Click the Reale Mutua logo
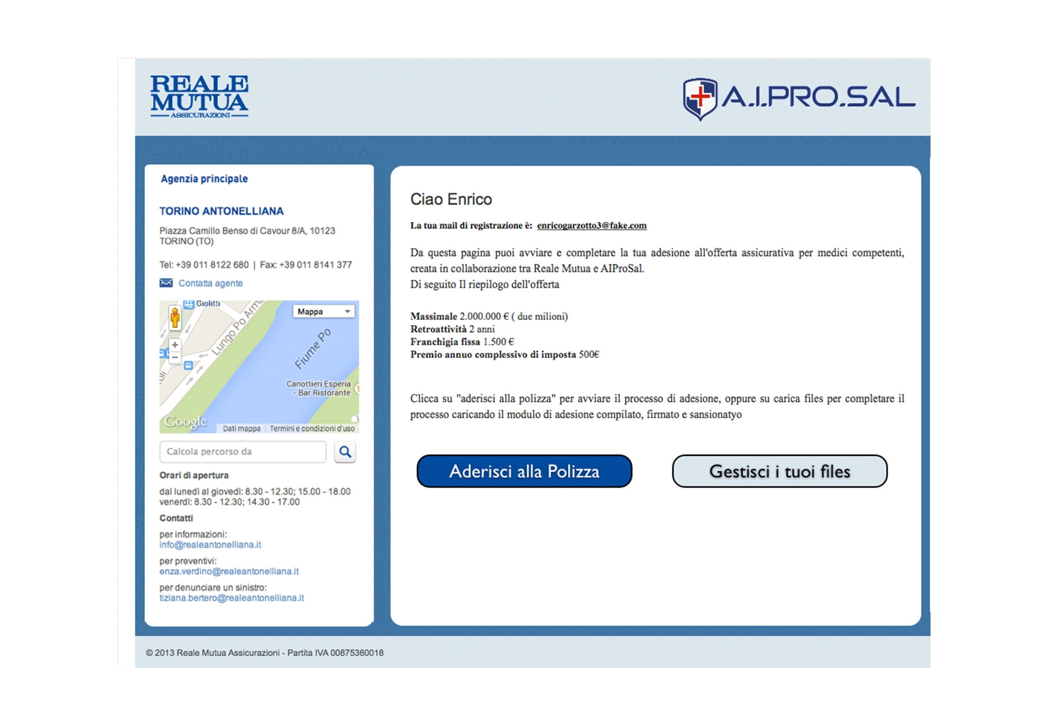 coord(199,95)
